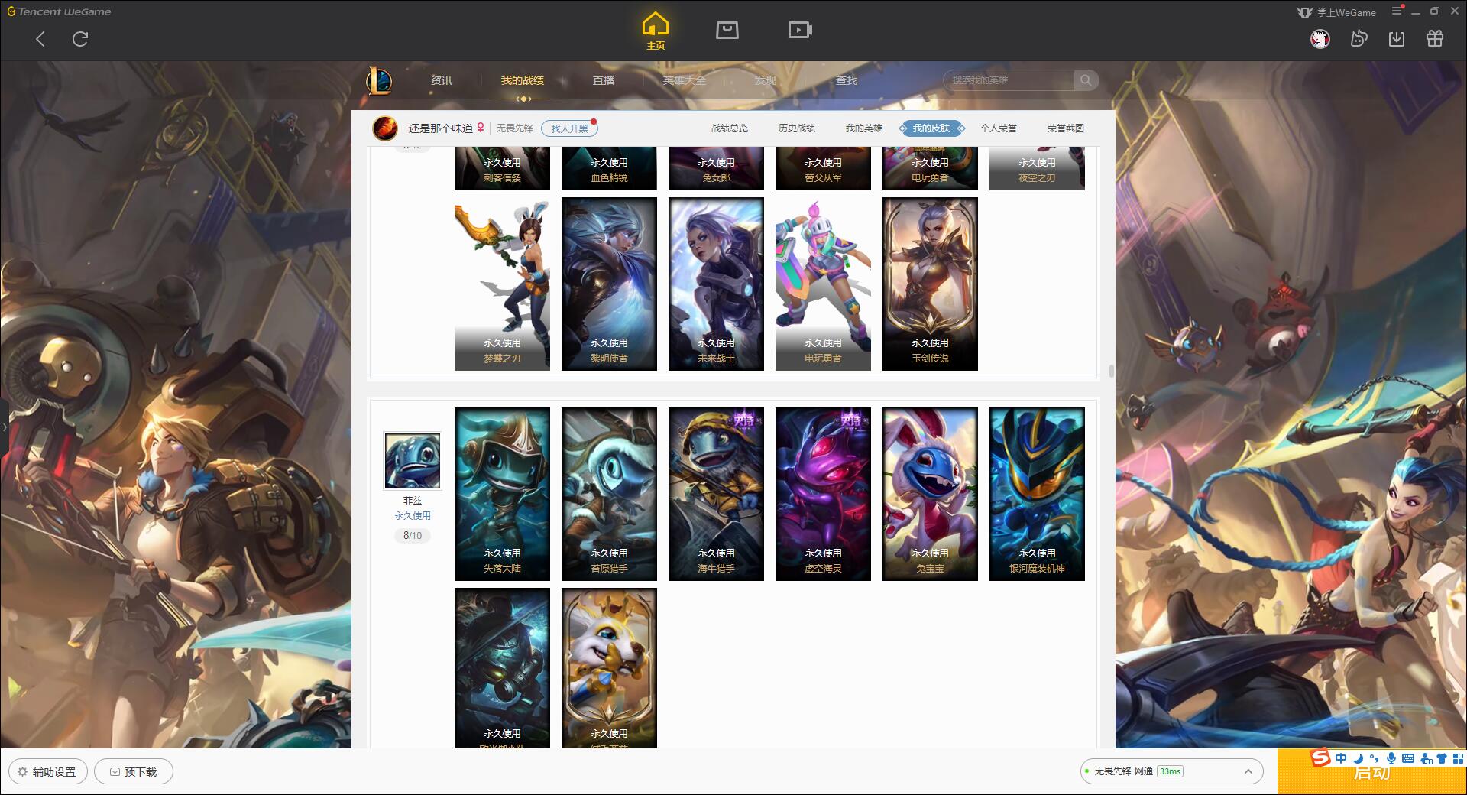Open the 失落大陆 skin card
This screenshot has width=1467, height=795.
(502, 495)
